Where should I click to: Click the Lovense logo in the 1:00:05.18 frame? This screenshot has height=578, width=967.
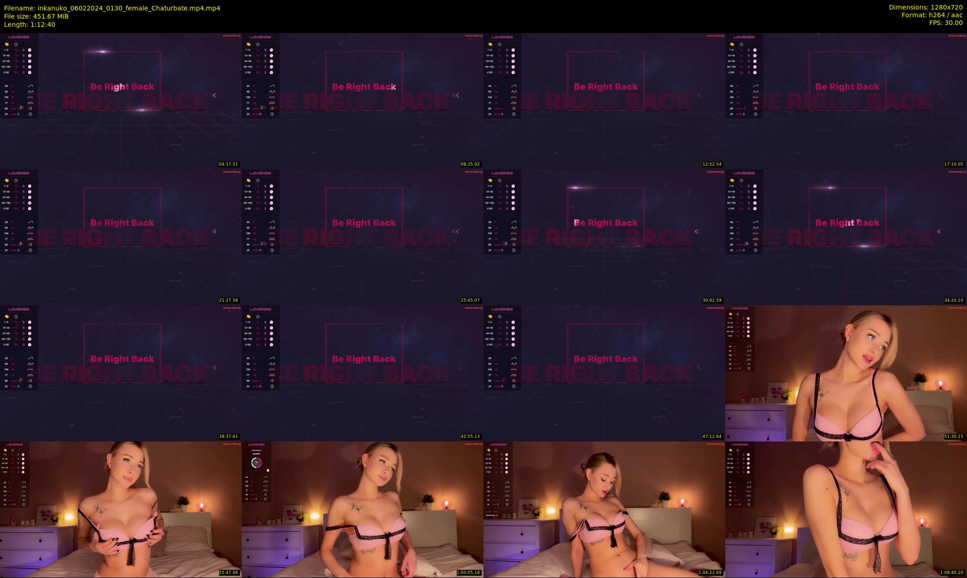[256, 445]
